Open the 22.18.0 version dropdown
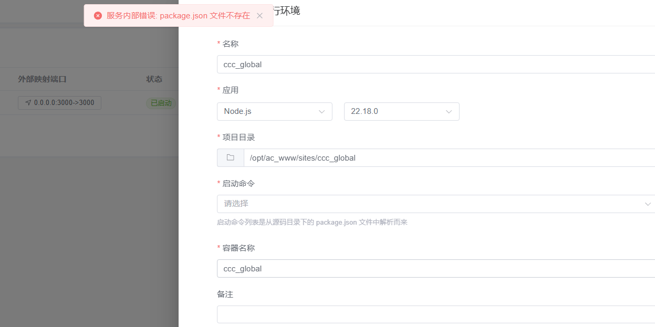The image size is (655, 327). (402, 111)
